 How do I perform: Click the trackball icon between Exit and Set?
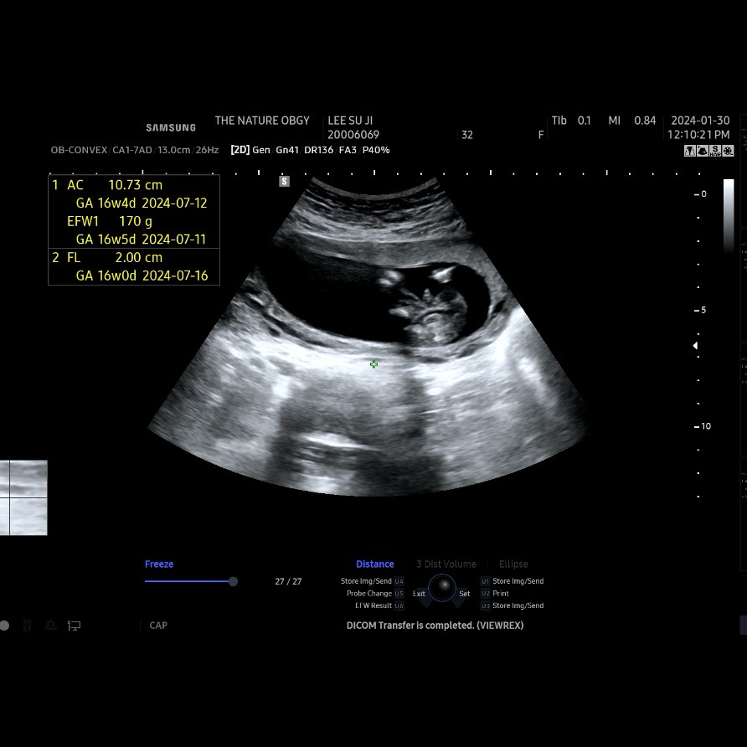coord(441,588)
